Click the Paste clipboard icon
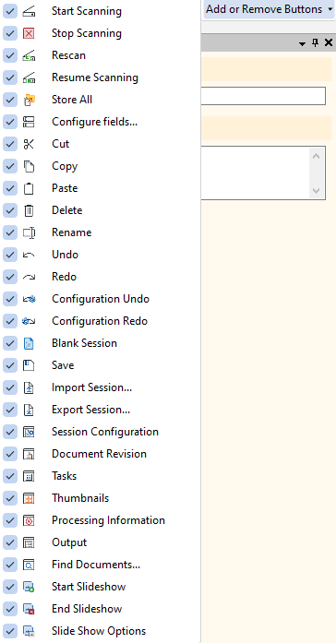 29,188
